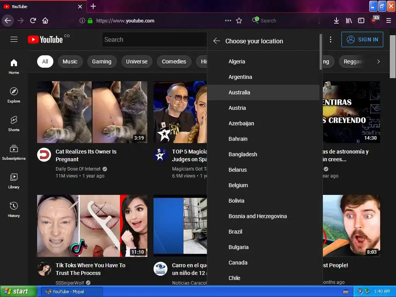Open Shorts in the sidebar
Screen dimensions: 396x297
point(14,124)
